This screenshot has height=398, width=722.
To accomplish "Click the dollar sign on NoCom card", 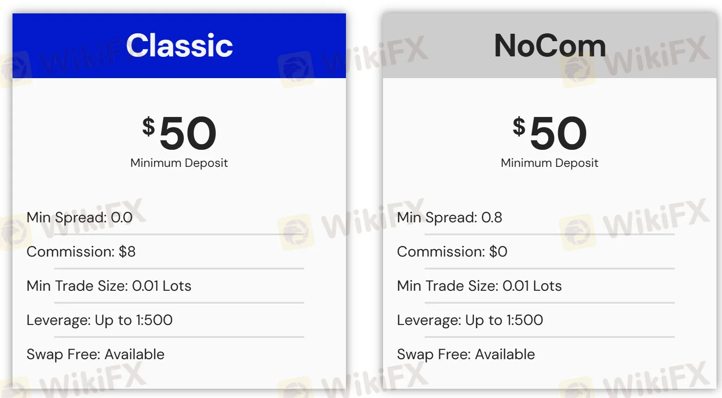I will coord(519,126).
